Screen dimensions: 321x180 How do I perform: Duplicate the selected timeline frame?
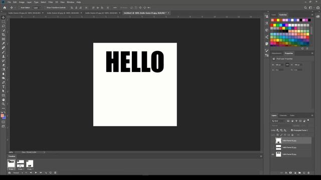pos(51,172)
